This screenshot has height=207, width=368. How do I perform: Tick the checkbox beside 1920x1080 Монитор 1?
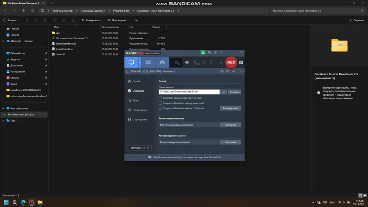128,71
